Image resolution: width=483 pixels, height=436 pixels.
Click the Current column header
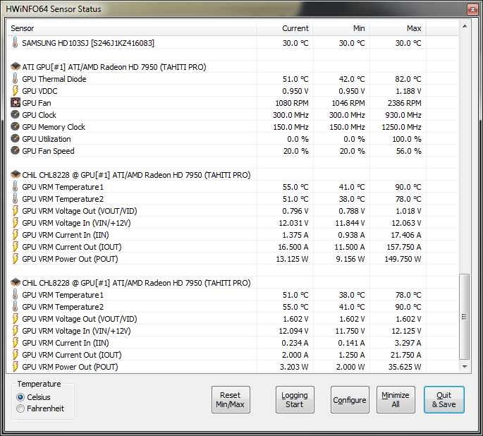point(284,28)
